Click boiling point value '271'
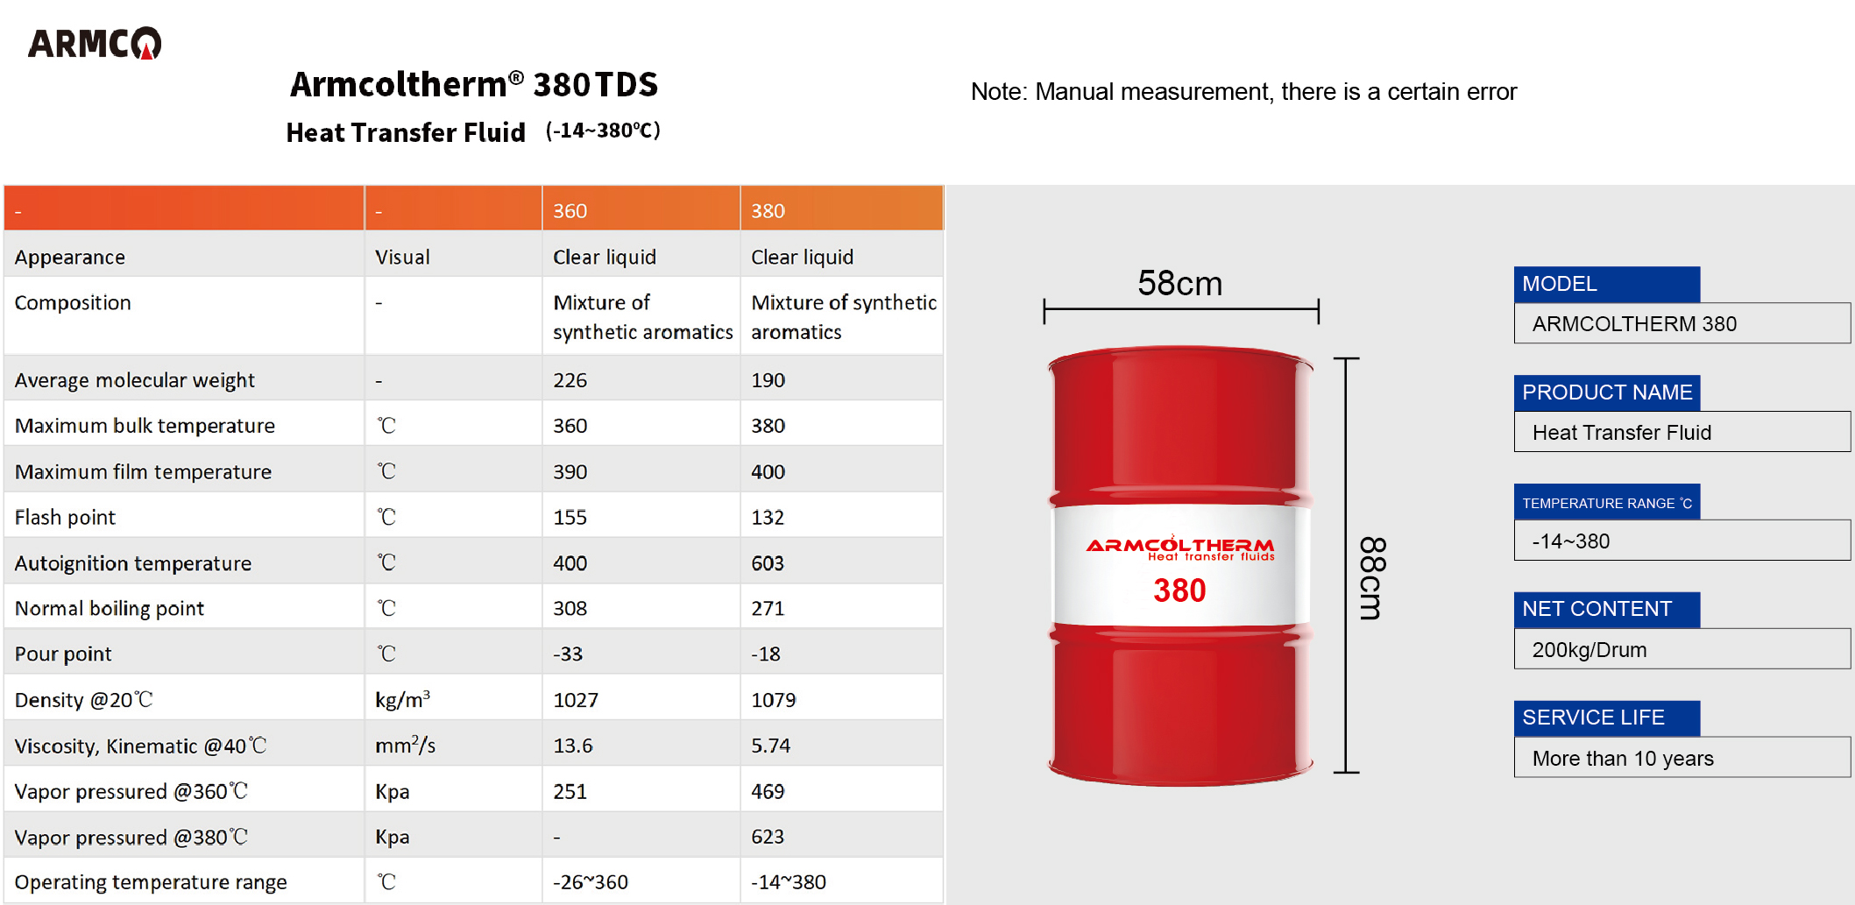Image resolution: width=1855 pixels, height=905 pixels. point(768,608)
